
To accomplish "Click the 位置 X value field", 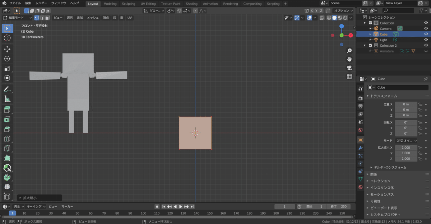I will (x=406, y=104).
